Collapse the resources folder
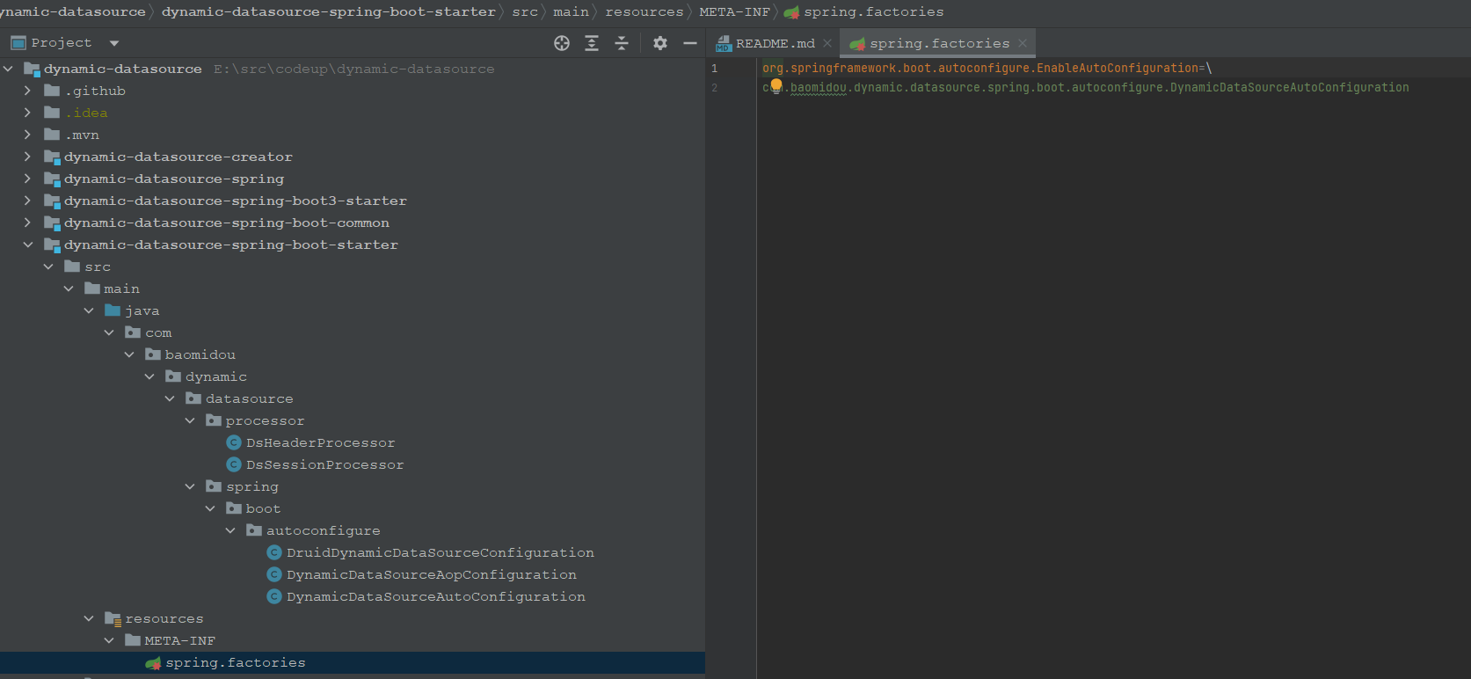The height and width of the screenshot is (679, 1471). click(x=89, y=618)
